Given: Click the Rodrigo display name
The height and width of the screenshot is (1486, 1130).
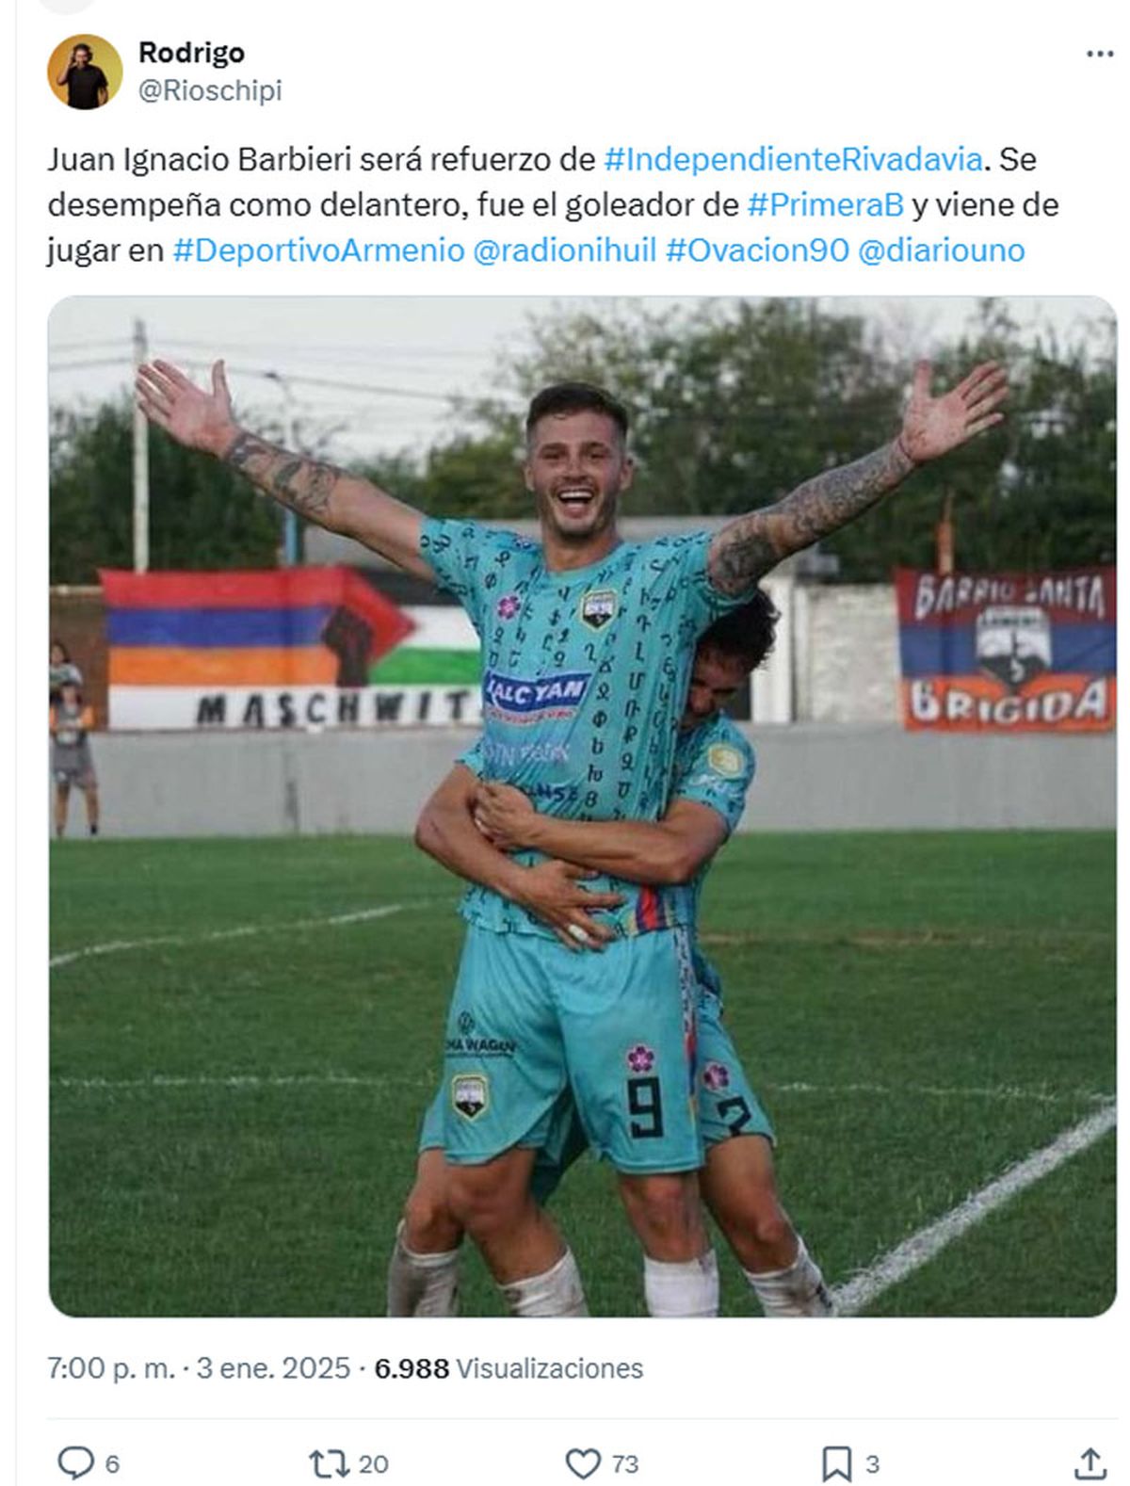Looking at the screenshot, I should point(191,53).
